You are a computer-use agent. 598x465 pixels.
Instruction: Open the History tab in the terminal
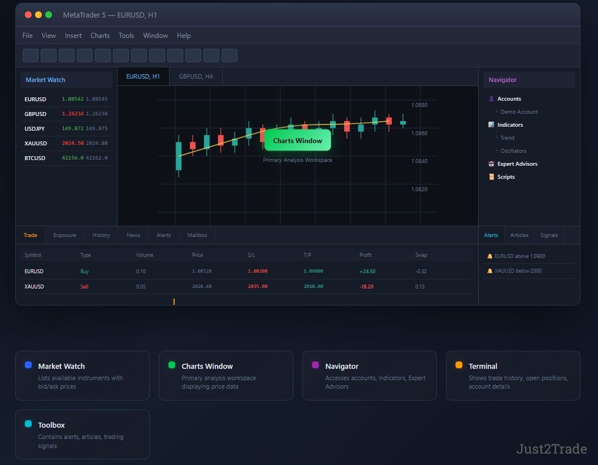click(x=101, y=235)
